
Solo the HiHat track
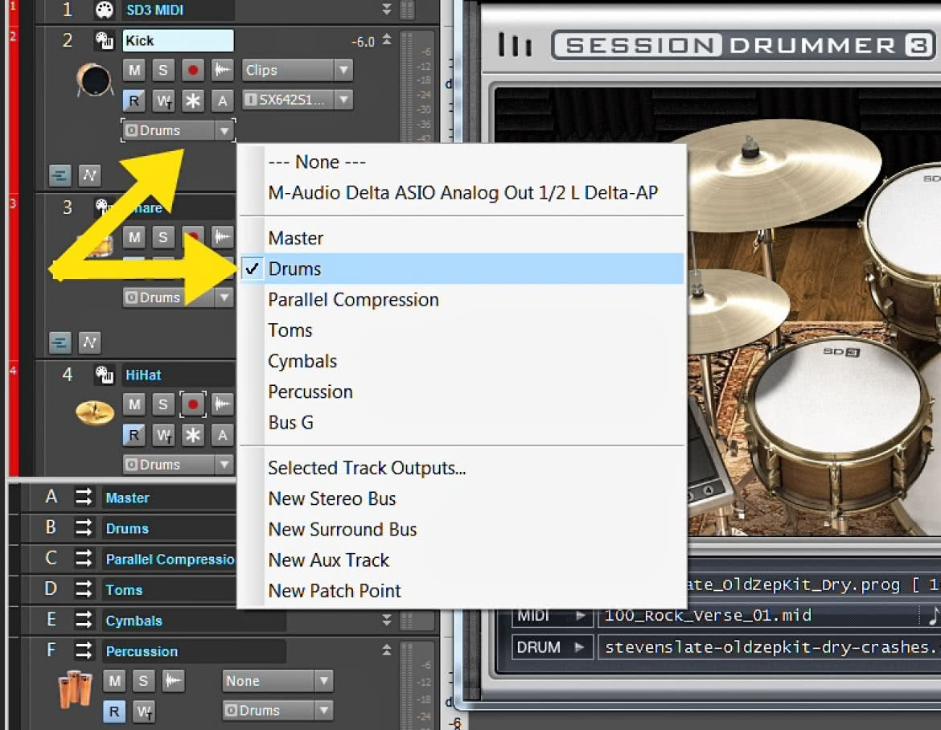click(x=162, y=404)
